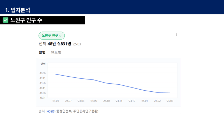The height and width of the screenshot is (126, 224).
Task: Click the '24.10 x-axis label
Action: 106,101
